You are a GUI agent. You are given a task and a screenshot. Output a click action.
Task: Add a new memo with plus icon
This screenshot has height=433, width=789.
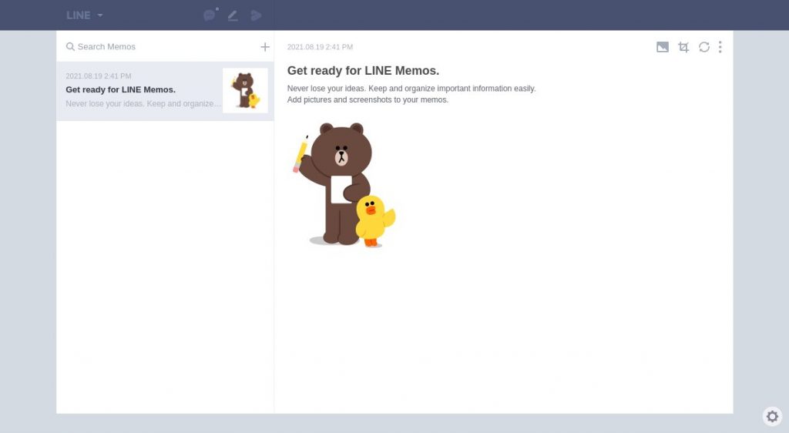[265, 47]
